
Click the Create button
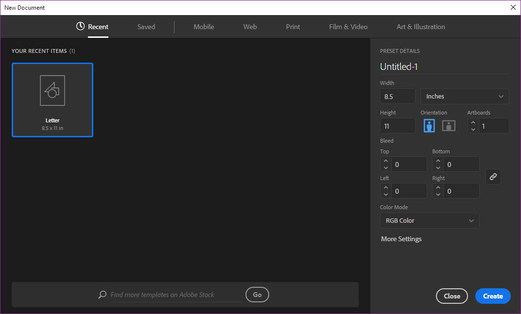[492, 296]
